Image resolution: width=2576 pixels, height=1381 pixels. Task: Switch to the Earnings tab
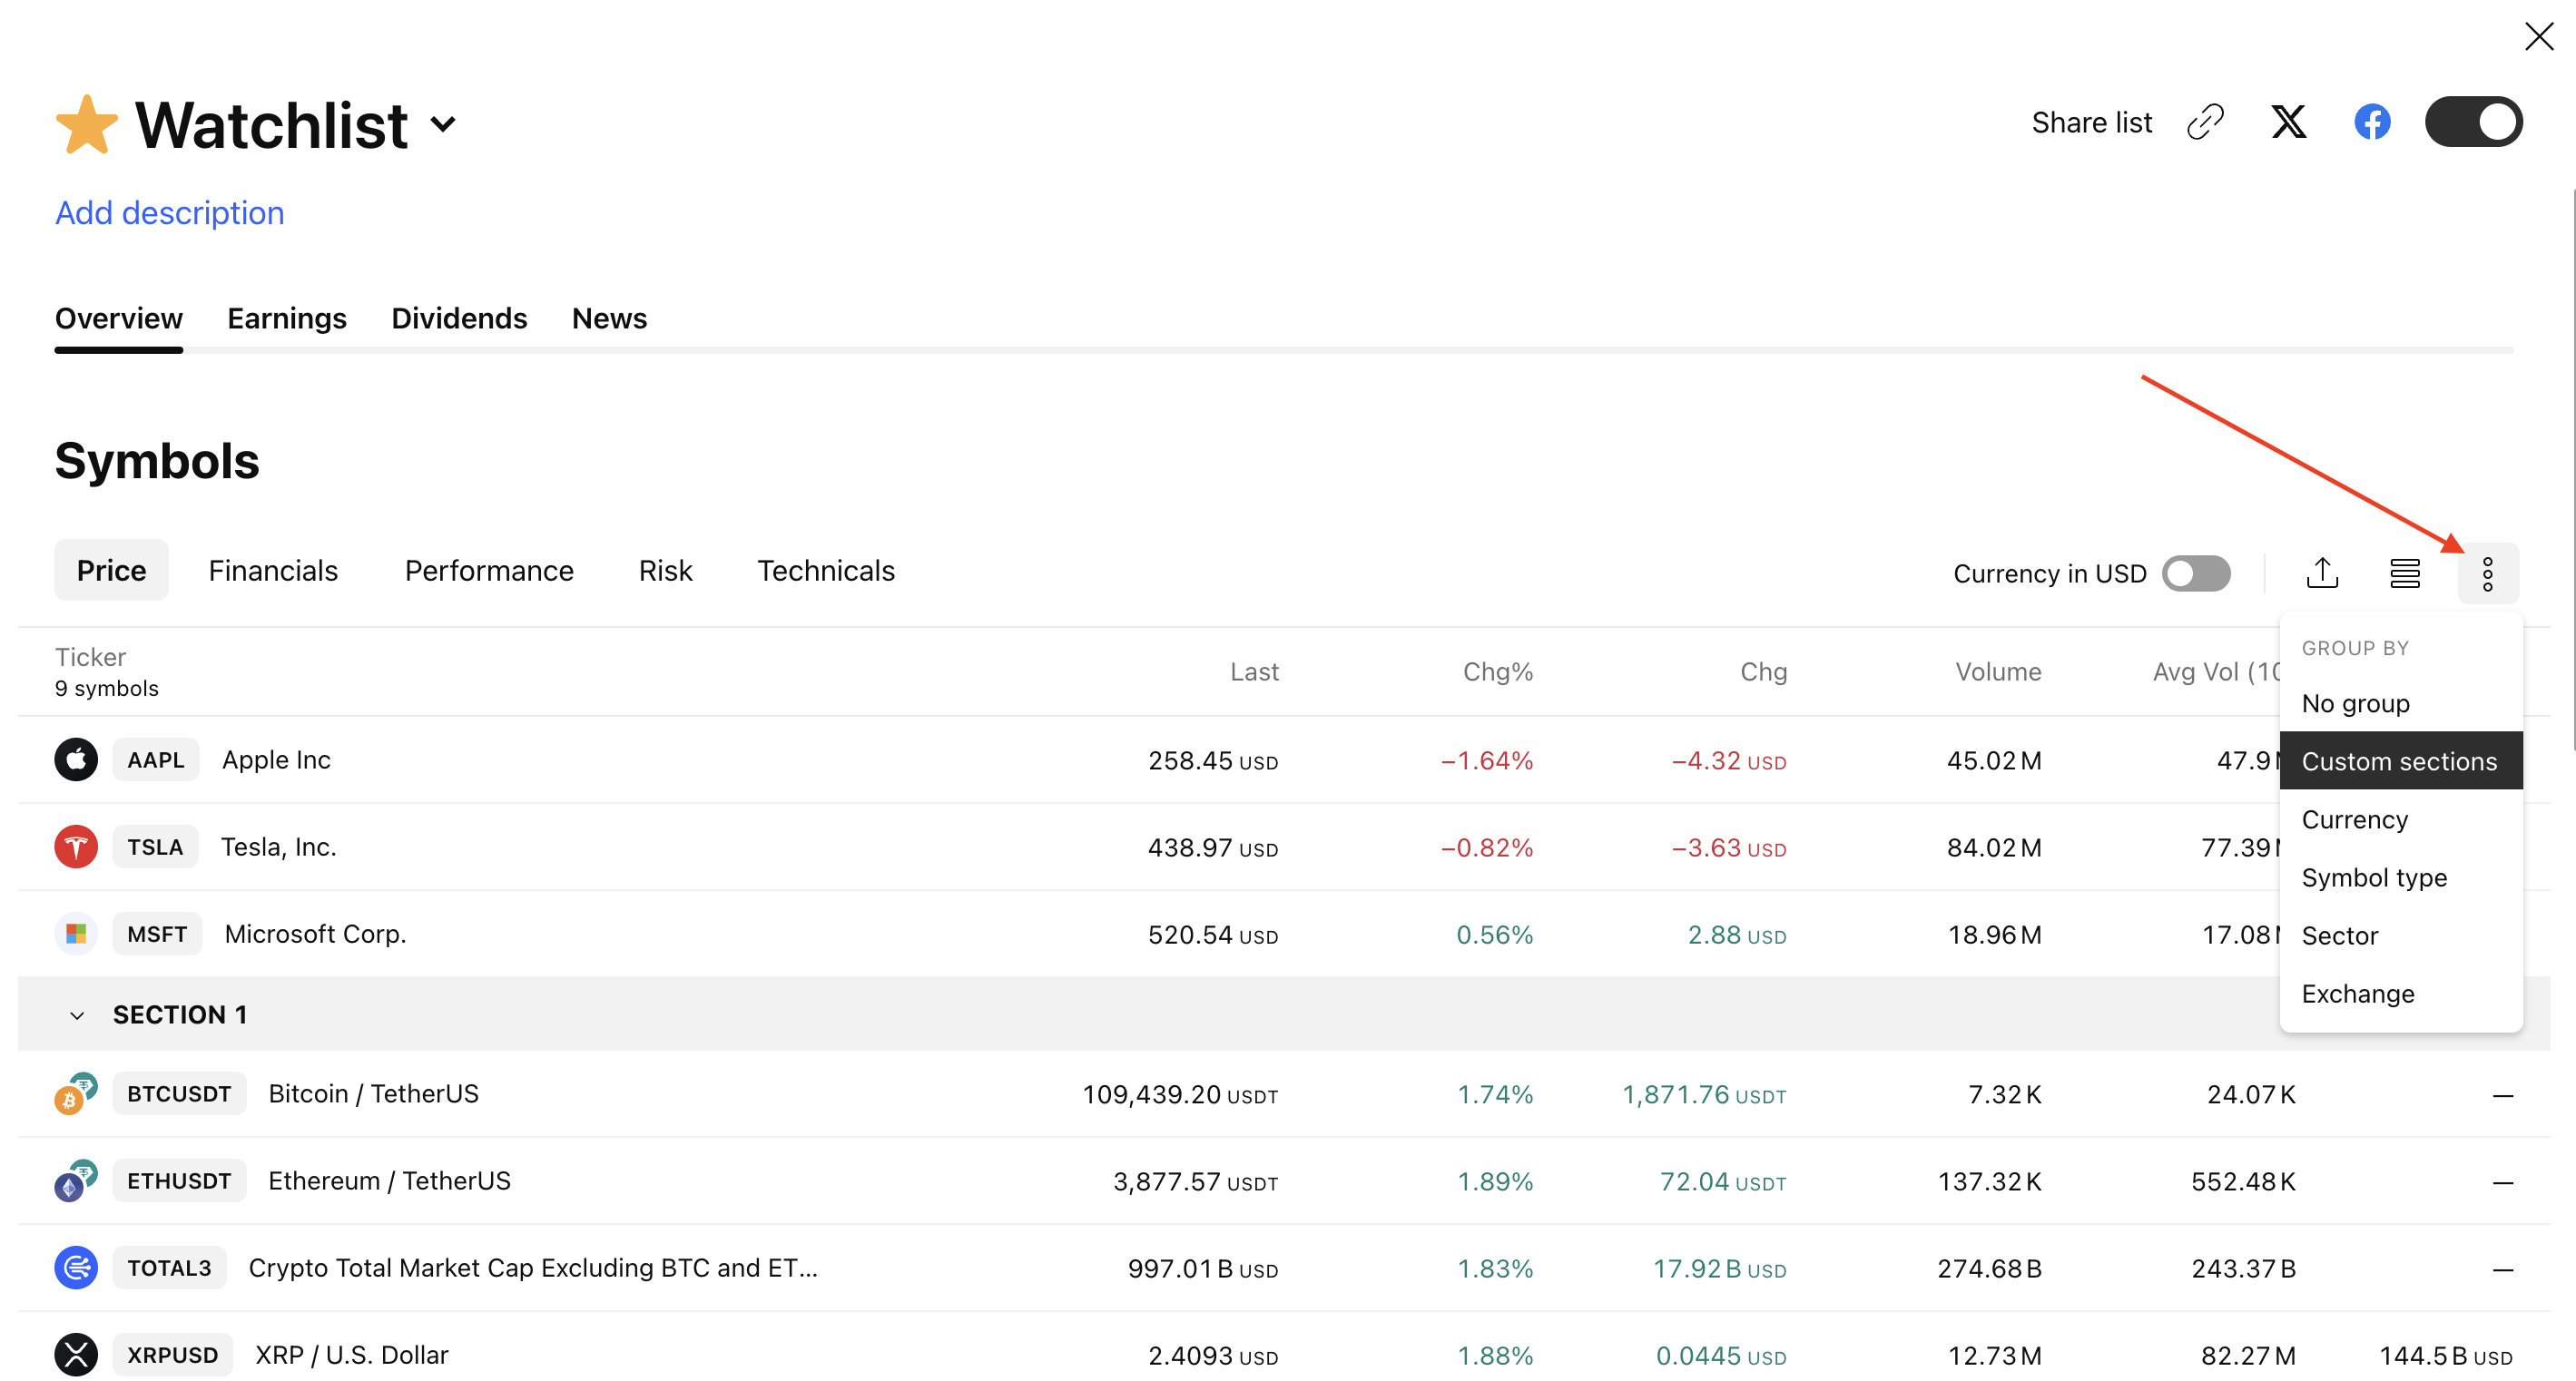tap(287, 318)
